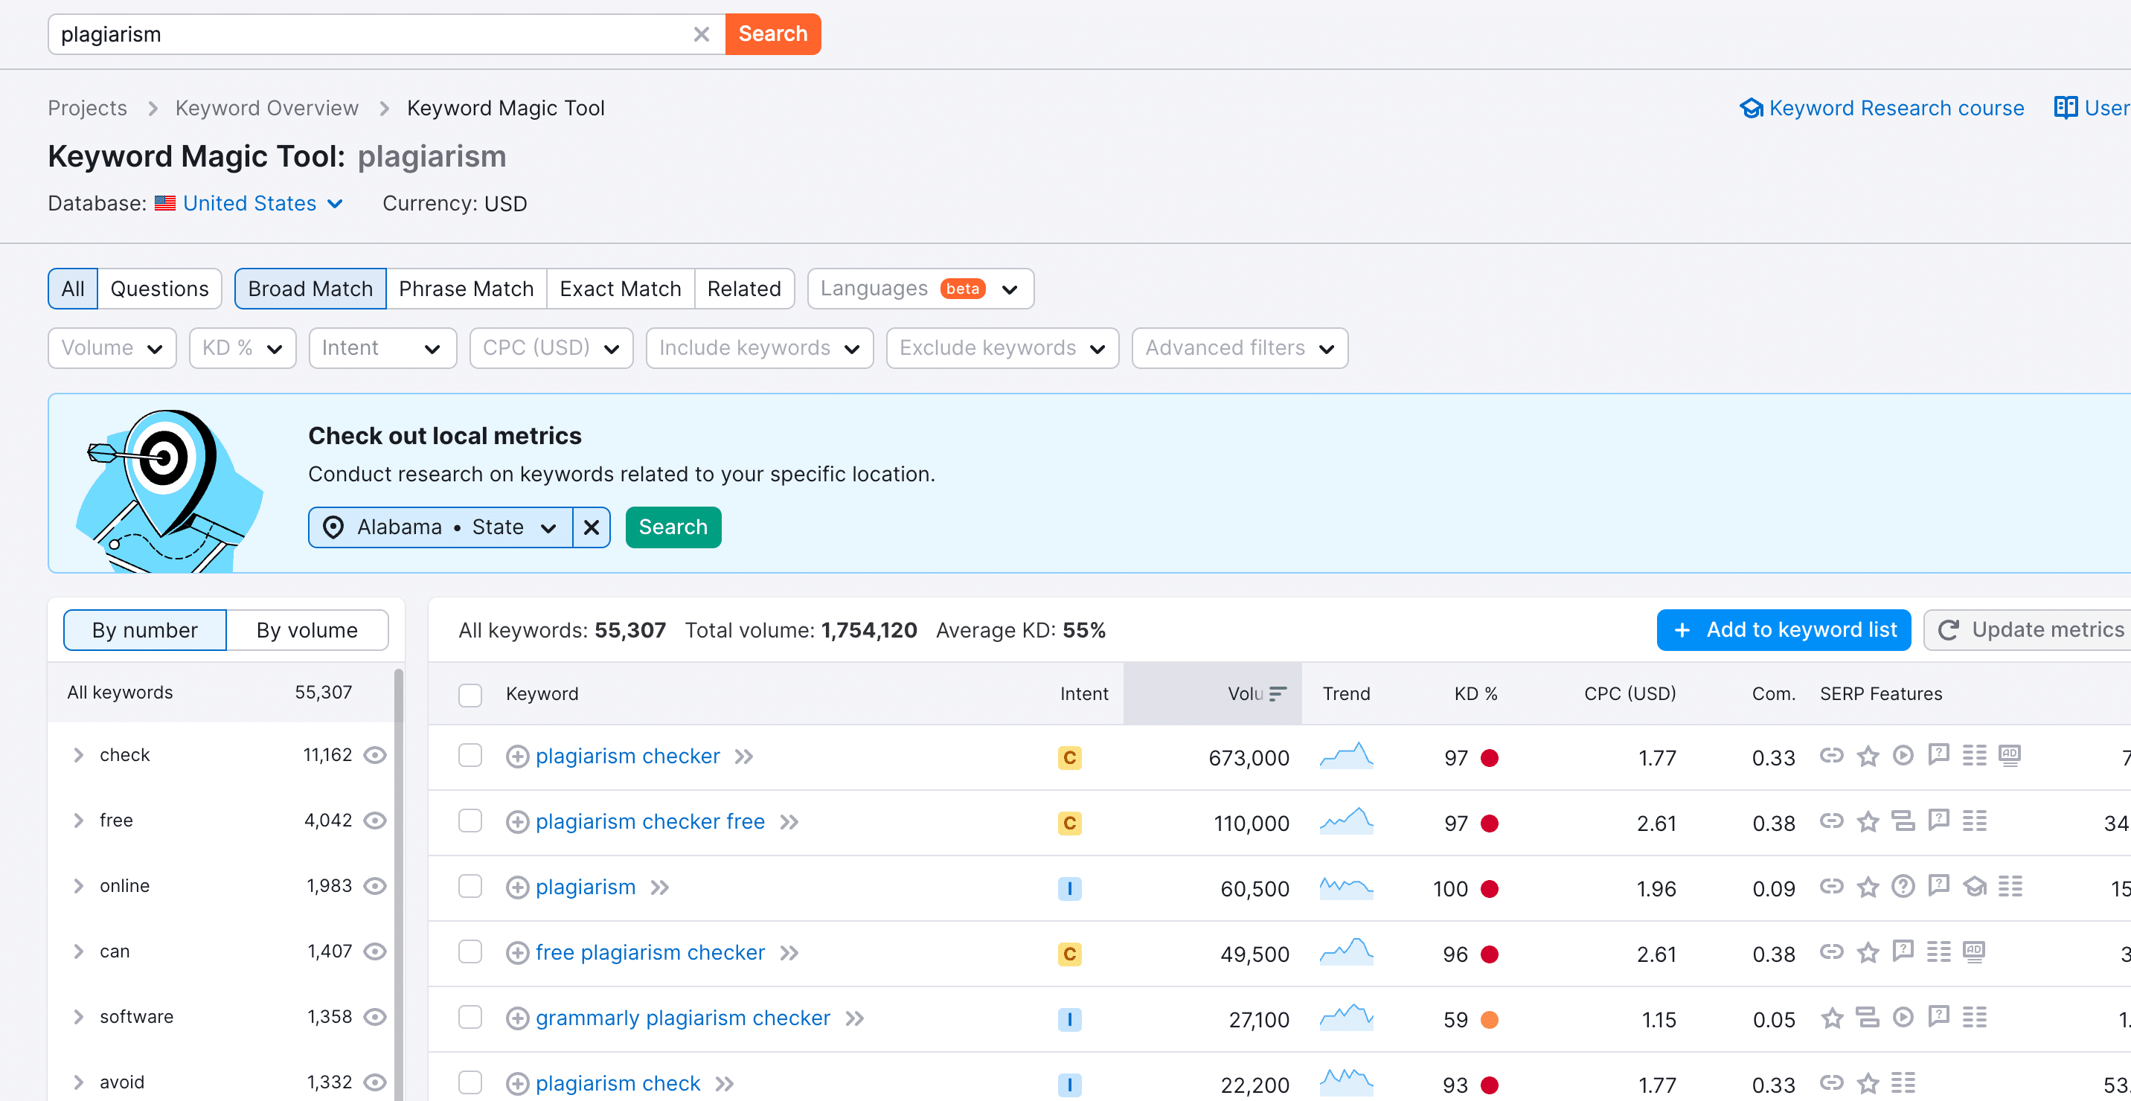The height and width of the screenshot is (1101, 2131).
Task: Open Keyword Research course link
Action: [1882, 109]
